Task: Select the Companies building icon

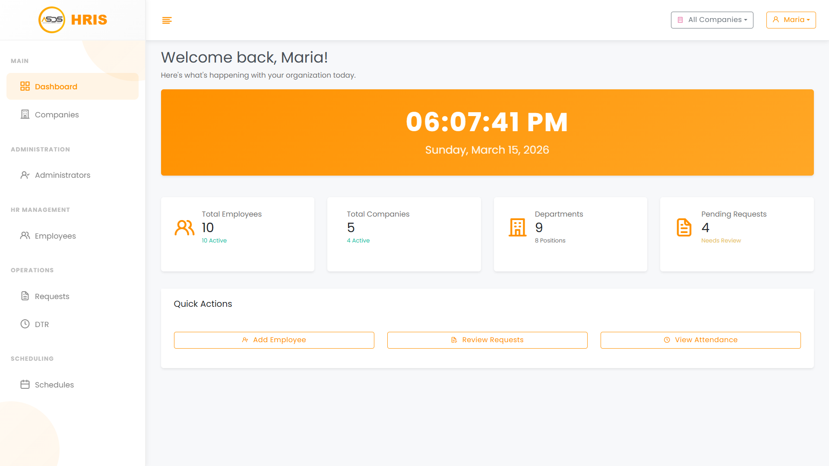Action: pos(25,114)
